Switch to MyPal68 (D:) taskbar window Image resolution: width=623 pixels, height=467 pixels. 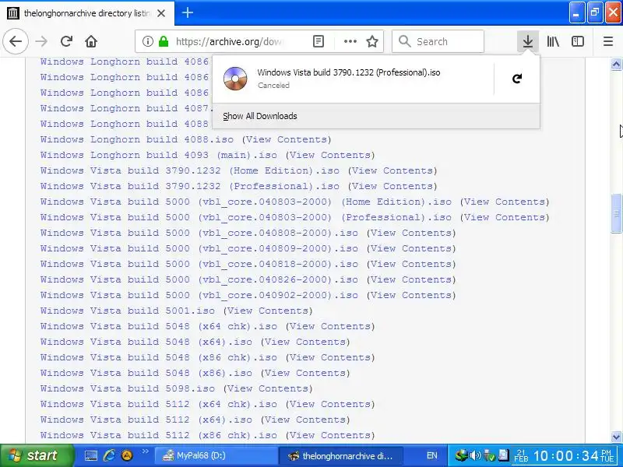tap(215, 455)
